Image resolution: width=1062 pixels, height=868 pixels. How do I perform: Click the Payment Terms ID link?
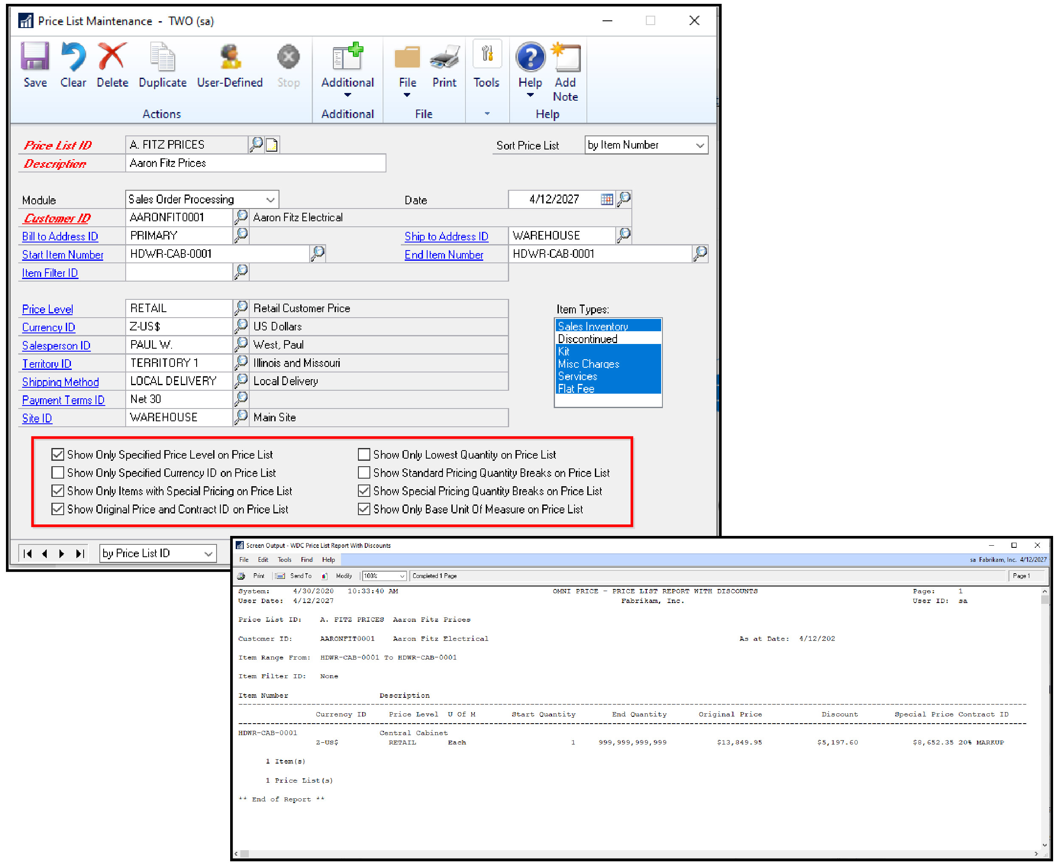(x=63, y=400)
